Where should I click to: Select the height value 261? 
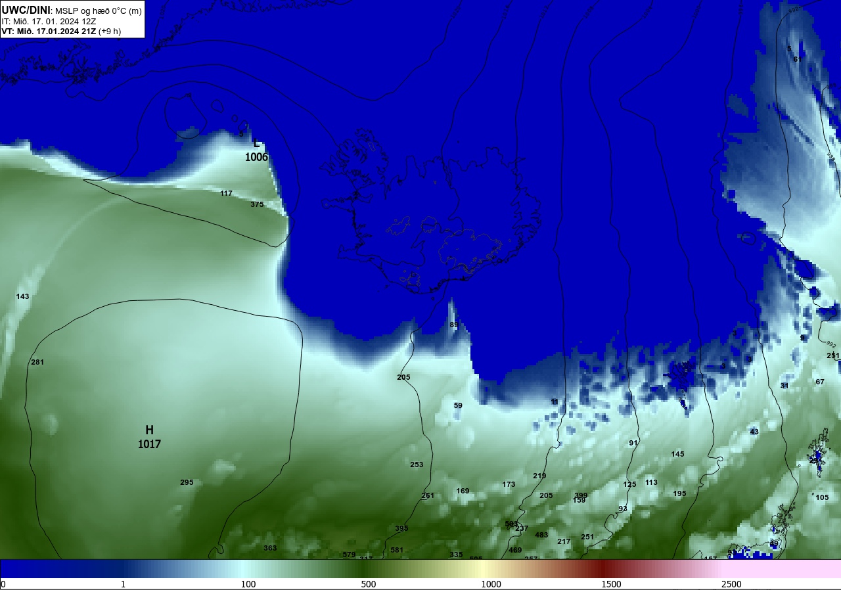click(x=428, y=495)
